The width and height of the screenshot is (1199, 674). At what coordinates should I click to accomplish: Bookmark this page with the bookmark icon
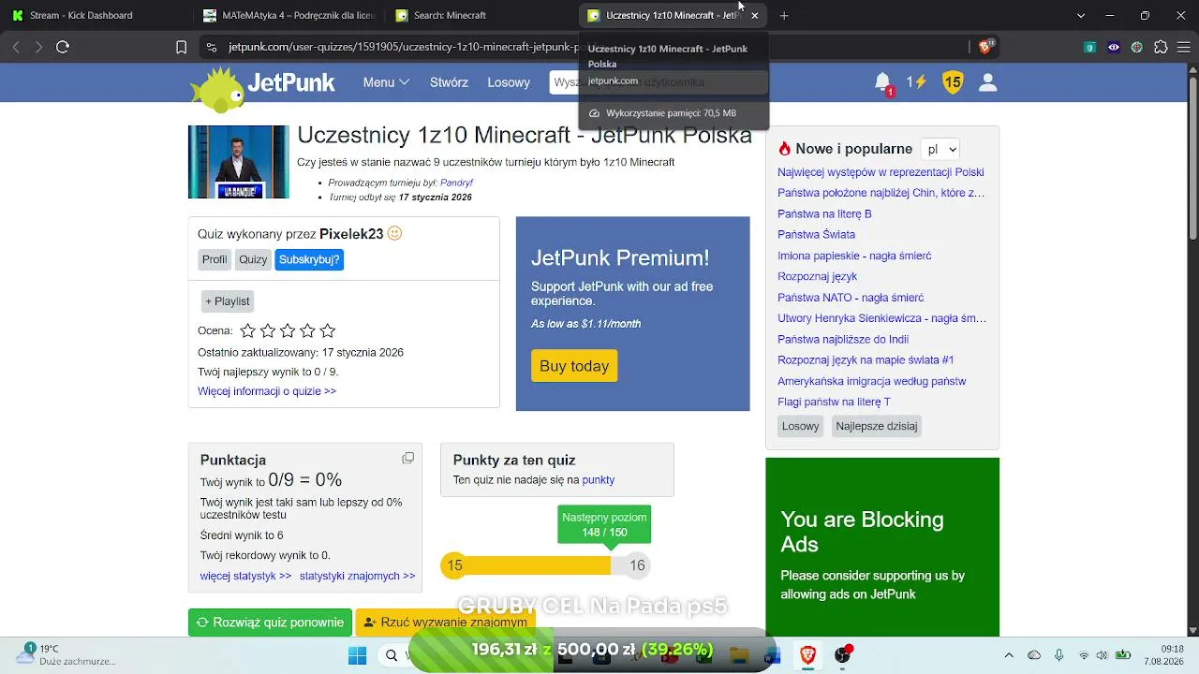pos(181,47)
